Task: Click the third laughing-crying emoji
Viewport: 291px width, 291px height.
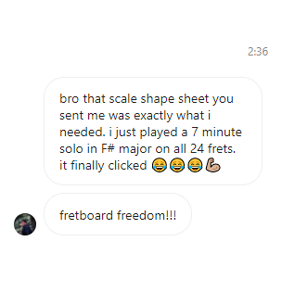Action: coord(195,165)
